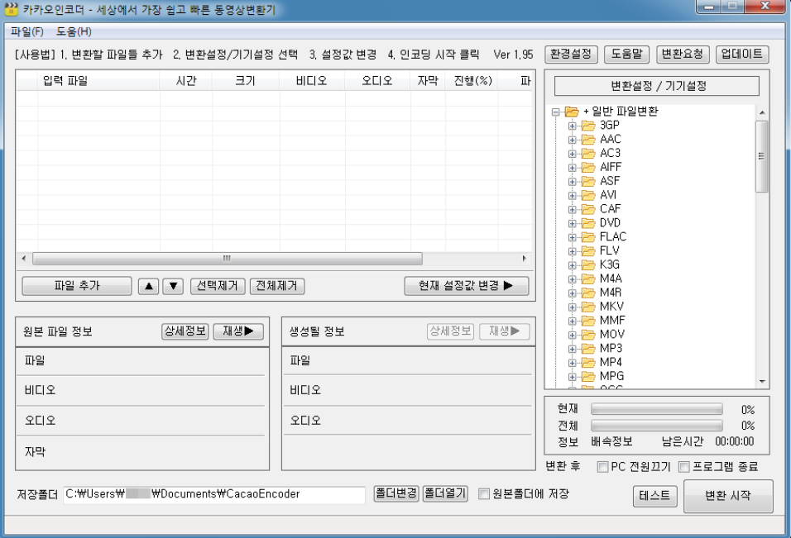Click 현재 설정값 변경 button

(x=466, y=286)
